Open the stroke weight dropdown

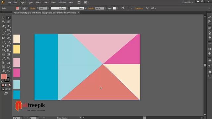[x=48, y=8]
